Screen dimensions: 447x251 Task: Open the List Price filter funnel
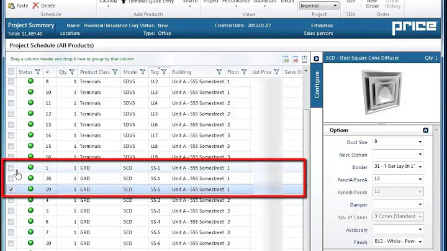(276, 72)
